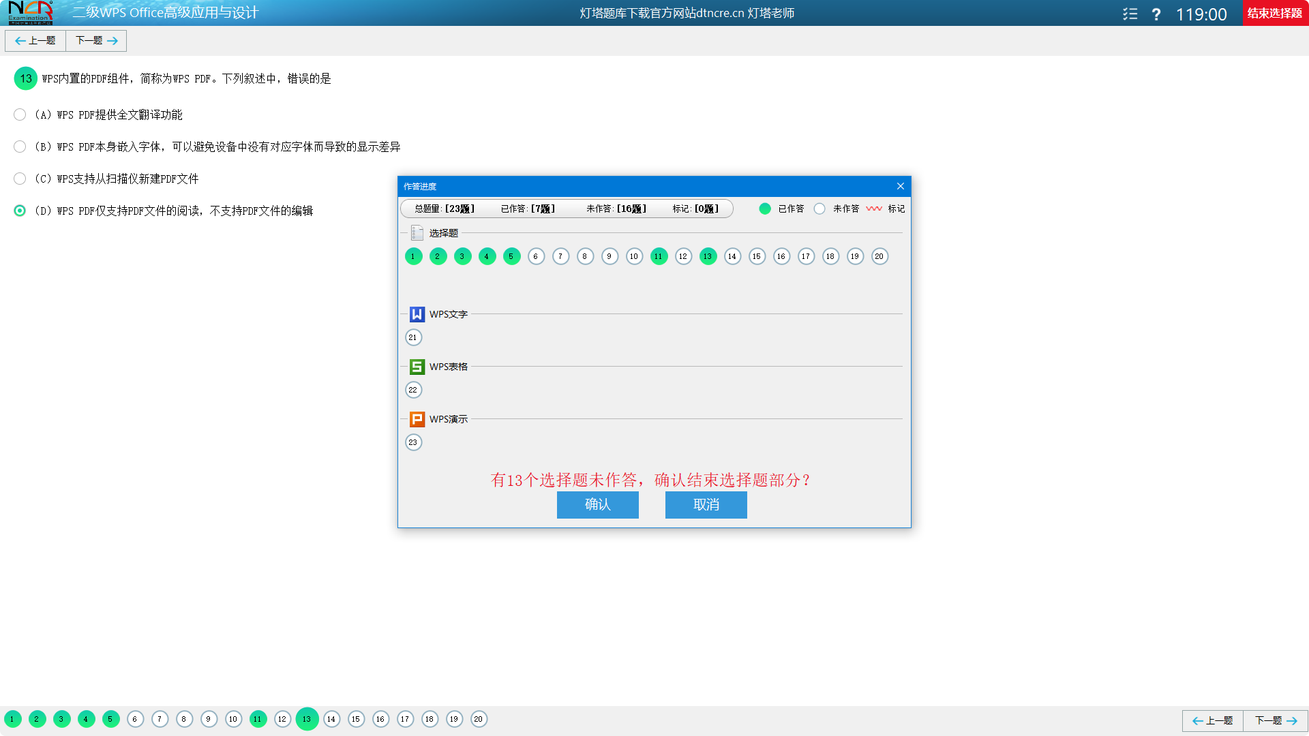
Task: Jump to question 5 in the dialog
Action: coord(511,256)
